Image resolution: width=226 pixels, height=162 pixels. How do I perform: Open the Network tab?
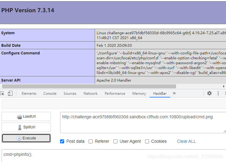(x=90, y=94)
